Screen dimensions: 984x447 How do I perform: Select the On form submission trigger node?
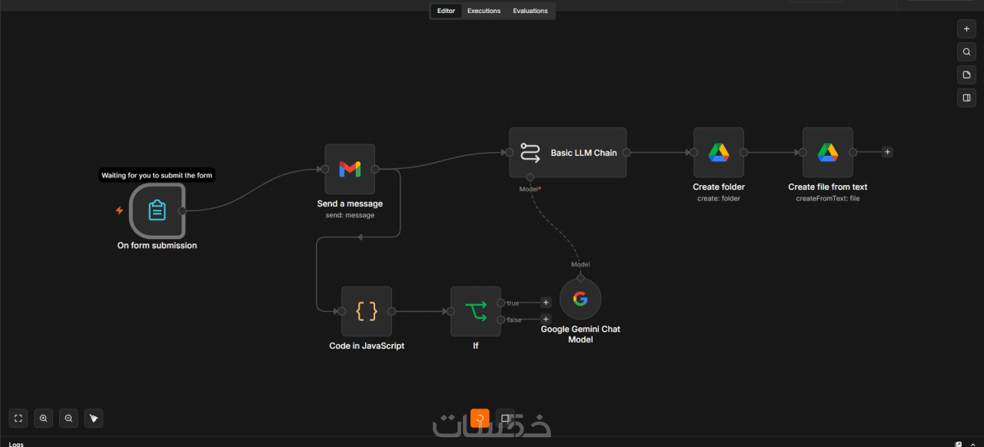click(157, 210)
